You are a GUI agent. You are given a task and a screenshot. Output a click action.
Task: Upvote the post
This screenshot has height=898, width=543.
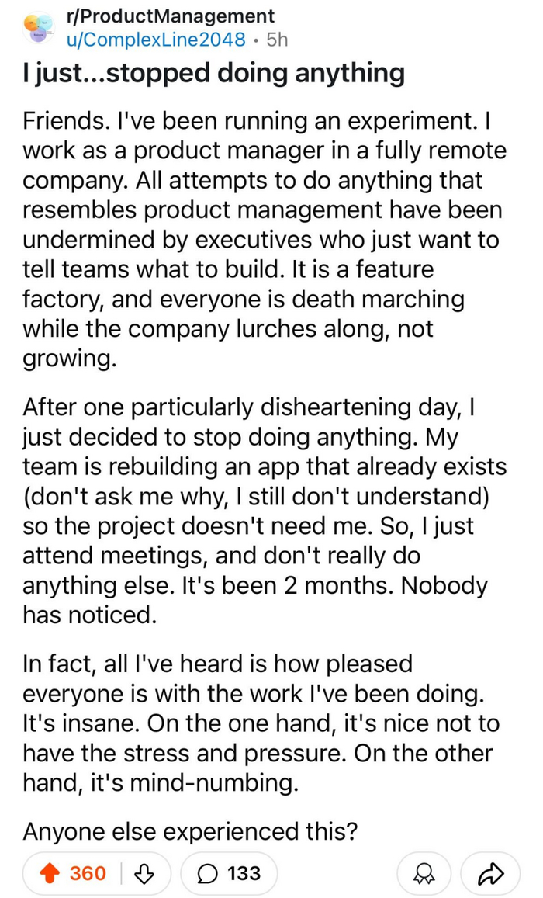[54, 873]
